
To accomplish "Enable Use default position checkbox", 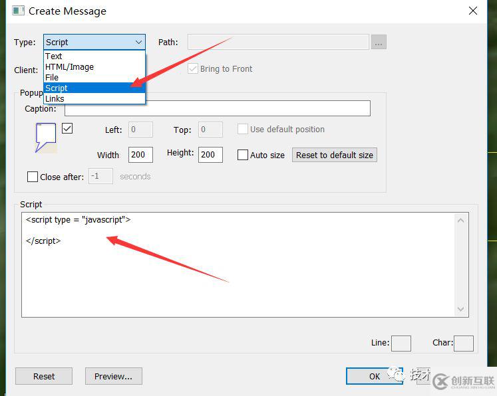I will point(243,129).
